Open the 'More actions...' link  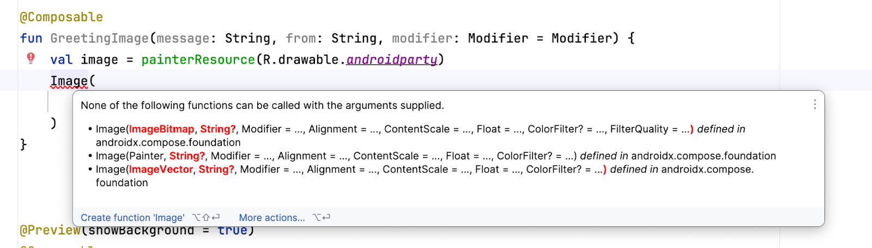(x=272, y=218)
